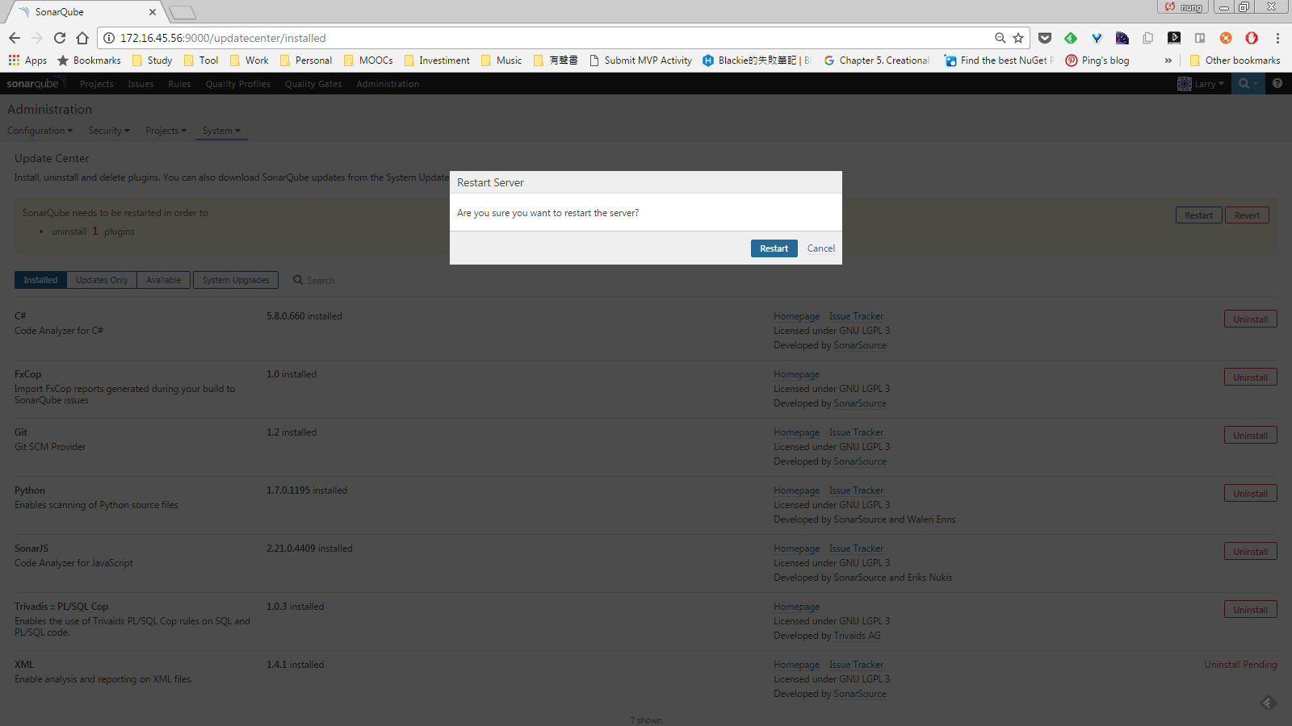The height and width of the screenshot is (726, 1292).
Task: Open the new tab button
Action: pyautogui.click(x=182, y=12)
